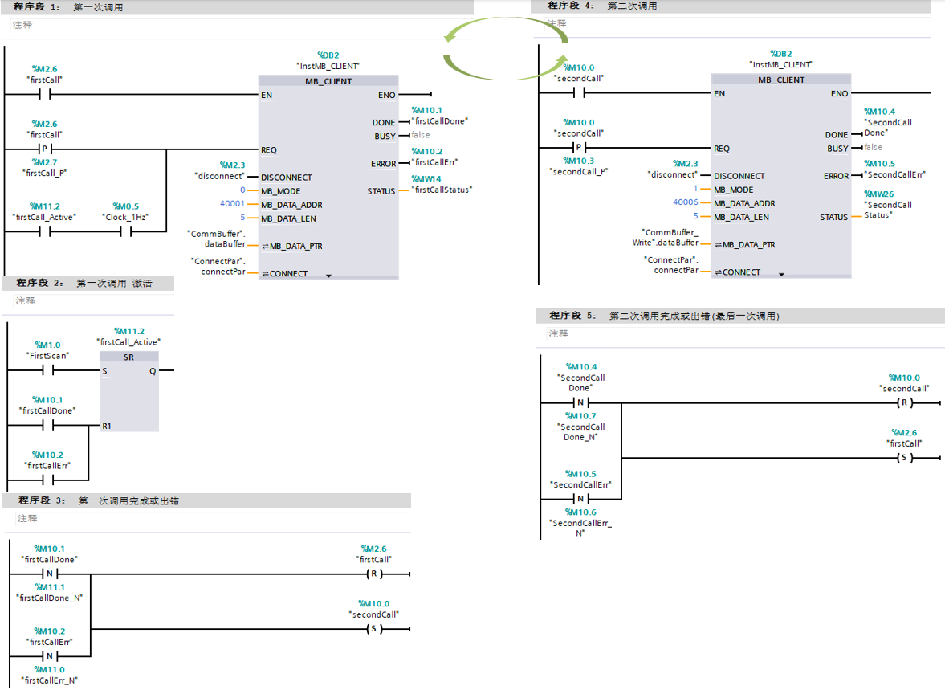Click the secondCall reset coil in network 5

(903, 402)
